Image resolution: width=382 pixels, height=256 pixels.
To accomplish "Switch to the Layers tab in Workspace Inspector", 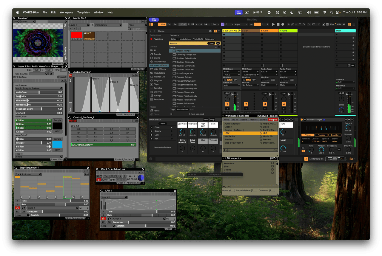I will click(263, 120).
